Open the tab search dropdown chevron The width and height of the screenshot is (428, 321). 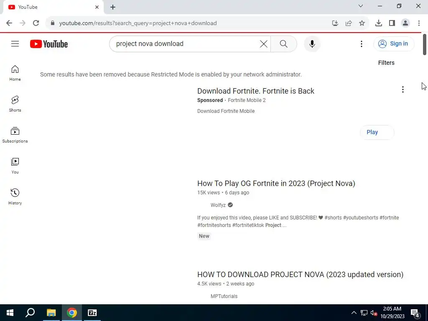click(x=361, y=6)
